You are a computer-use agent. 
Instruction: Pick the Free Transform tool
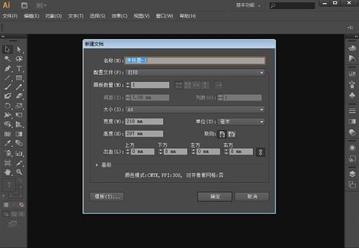[x=19, y=115]
